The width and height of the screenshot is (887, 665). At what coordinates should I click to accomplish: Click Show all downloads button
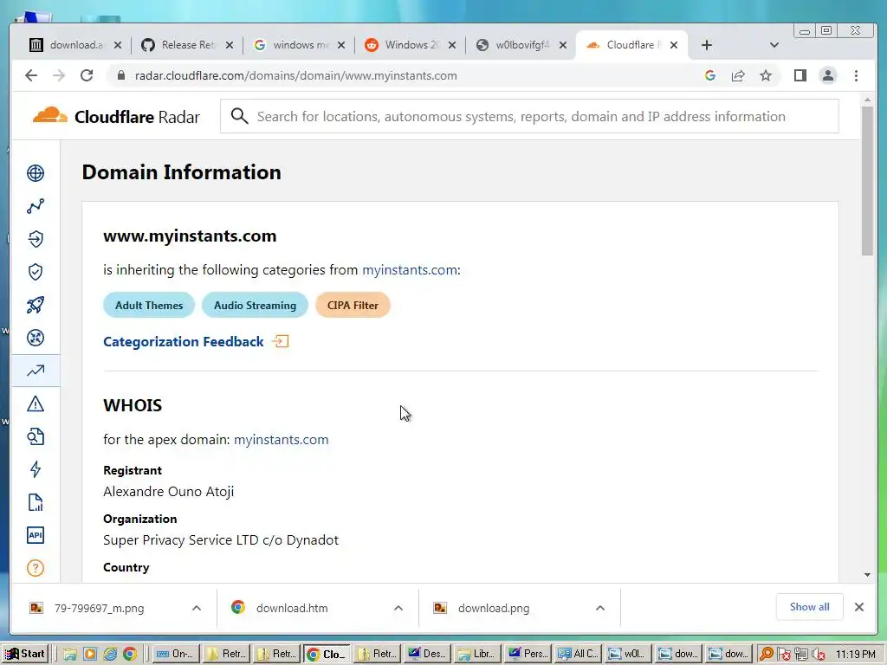810,607
